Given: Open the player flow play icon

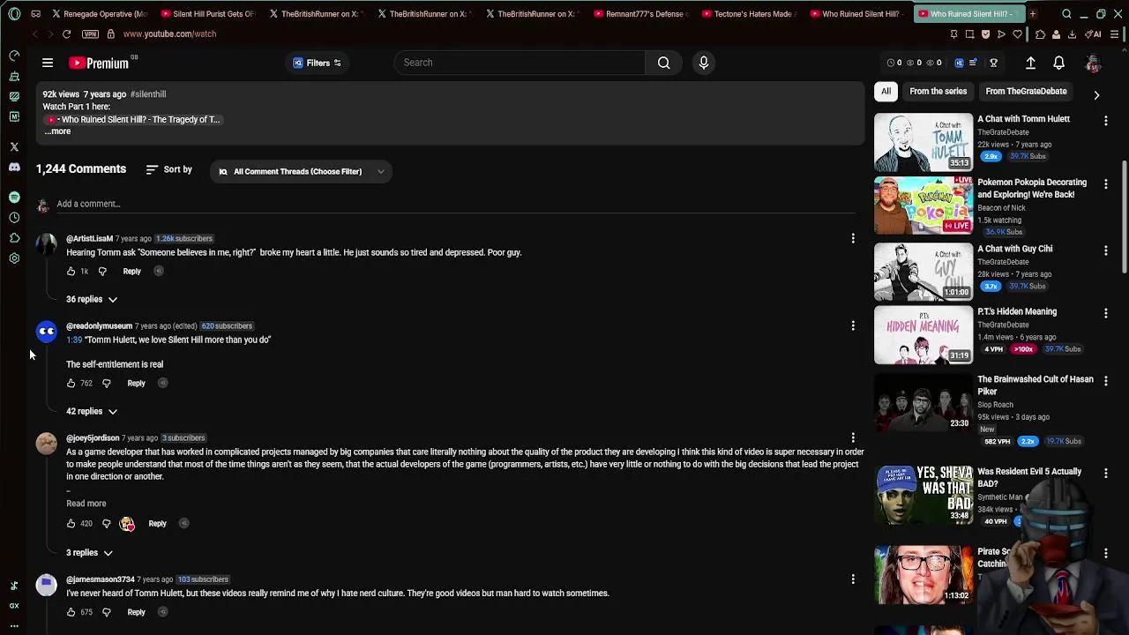Looking at the screenshot, I should (1001, 34).
